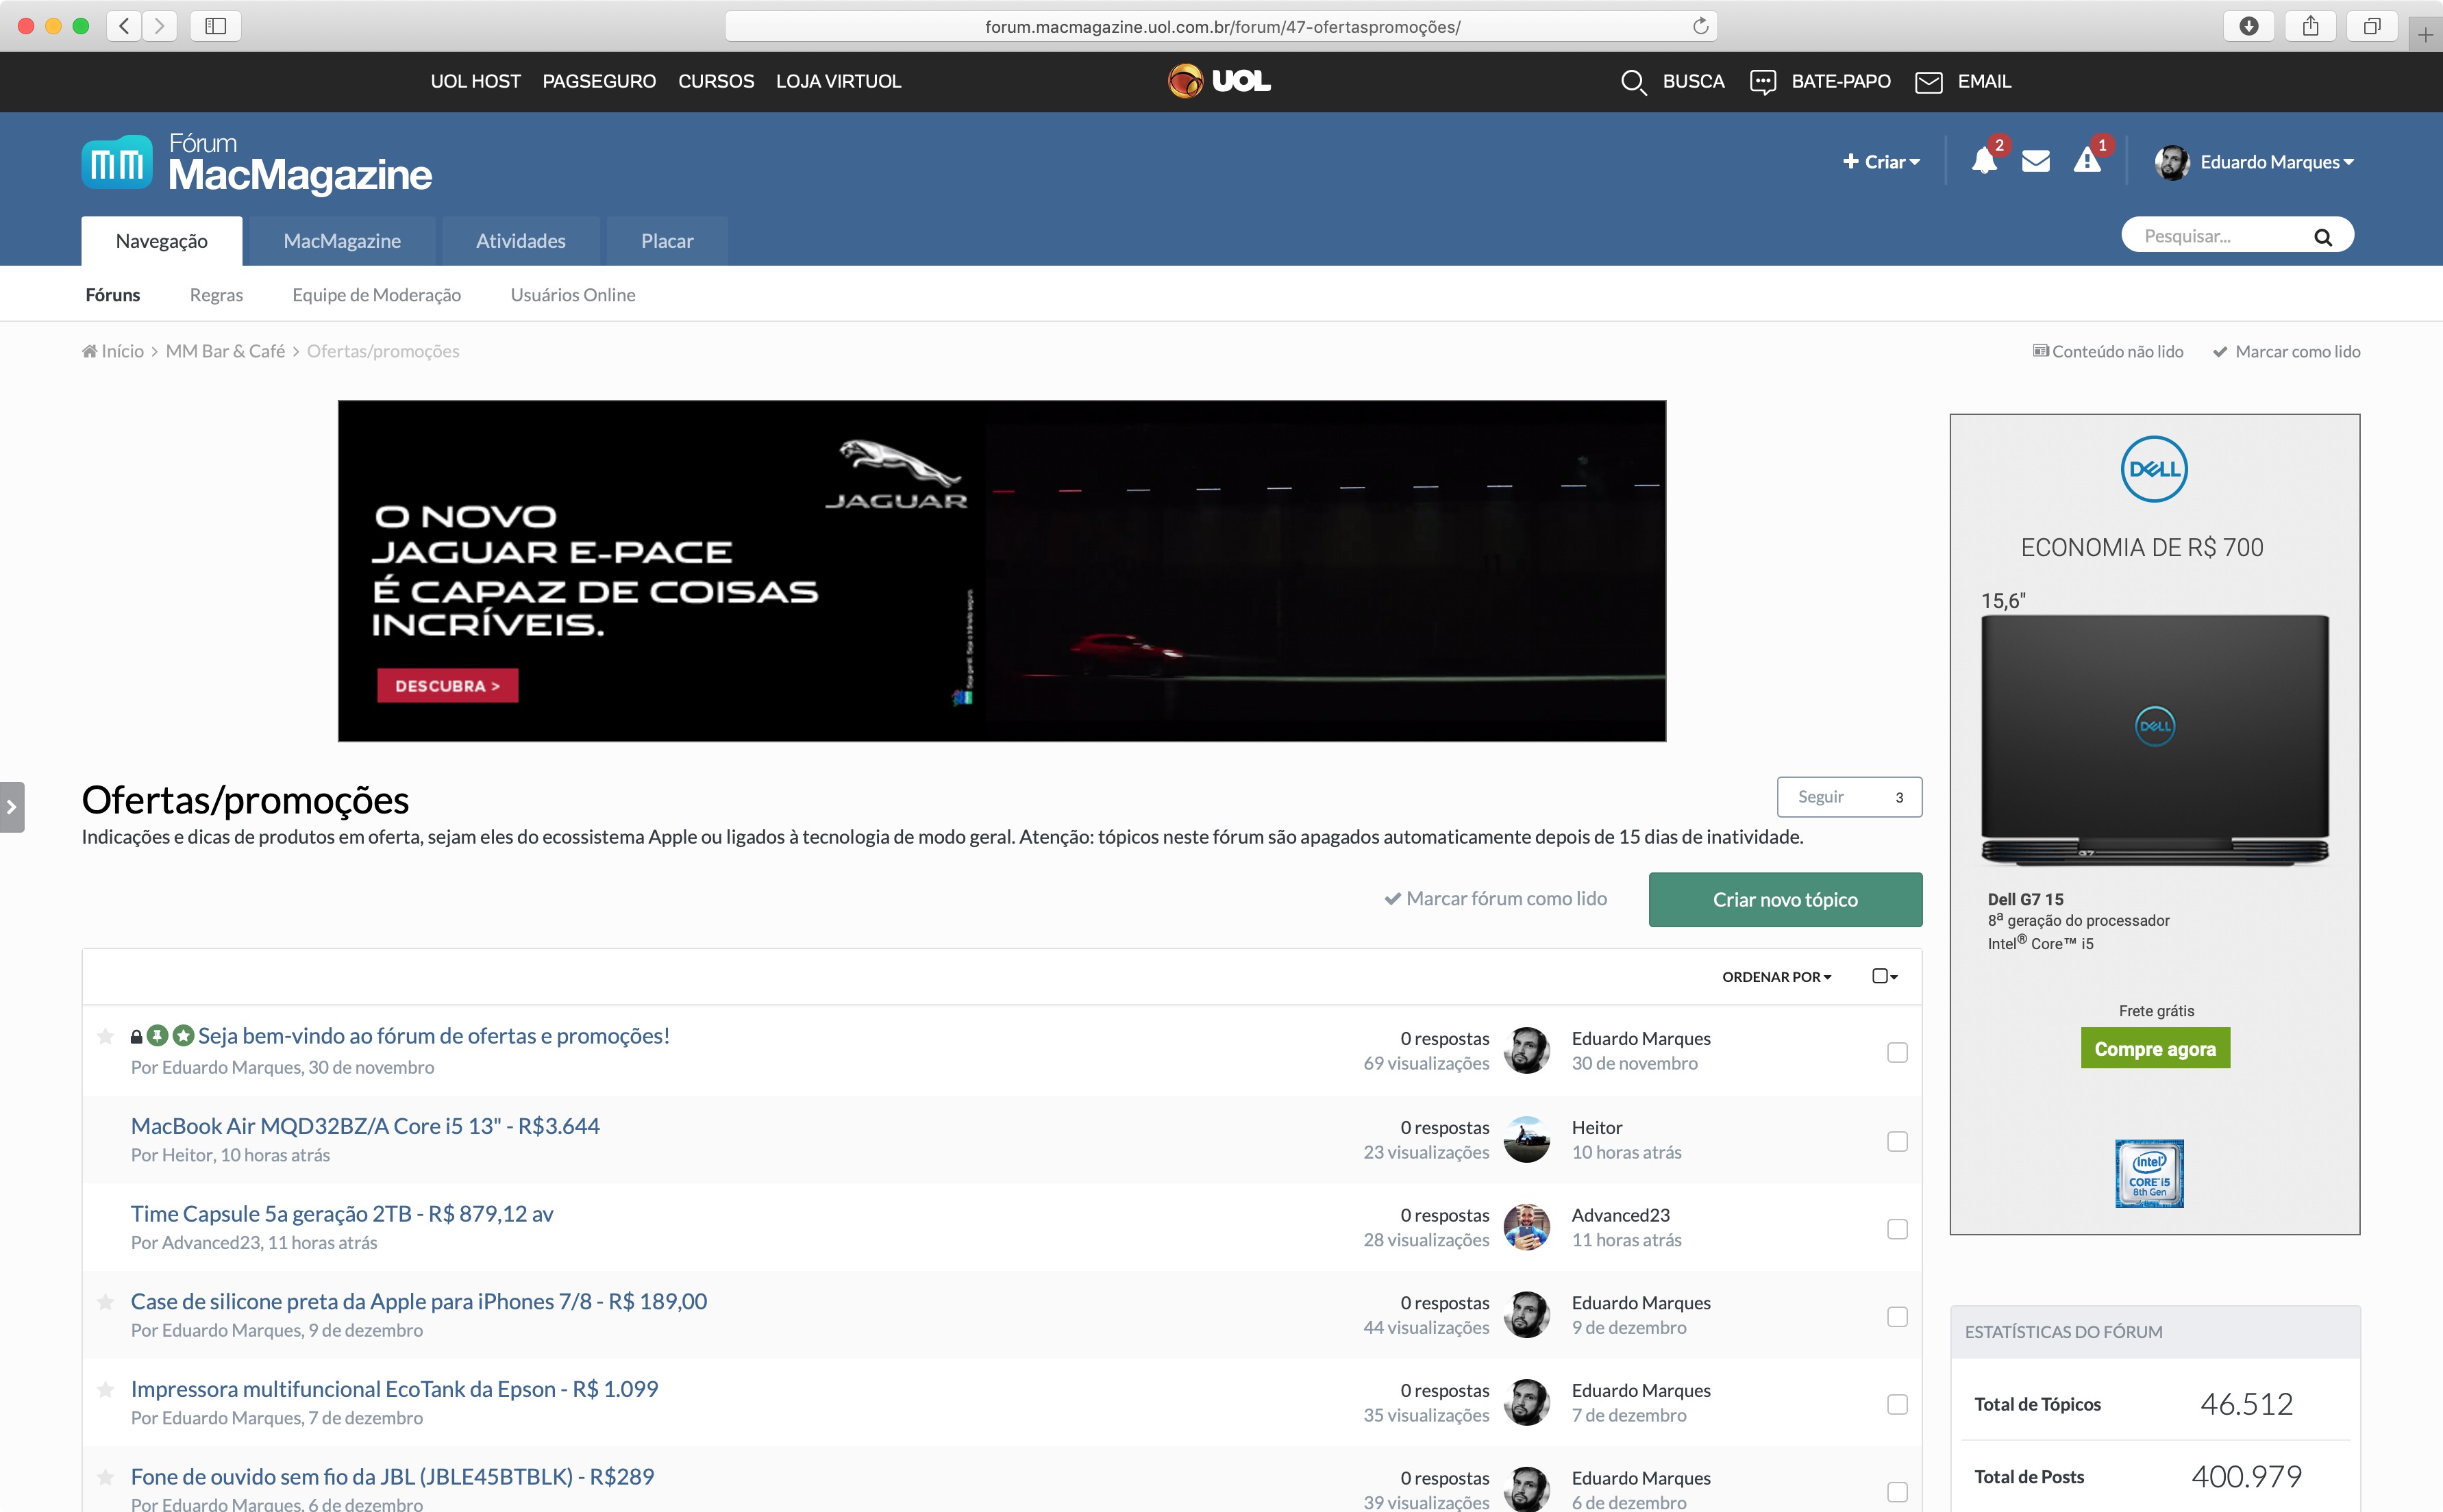Click the DESCUBRA button in Jaguar ad

tap(447, 686)
